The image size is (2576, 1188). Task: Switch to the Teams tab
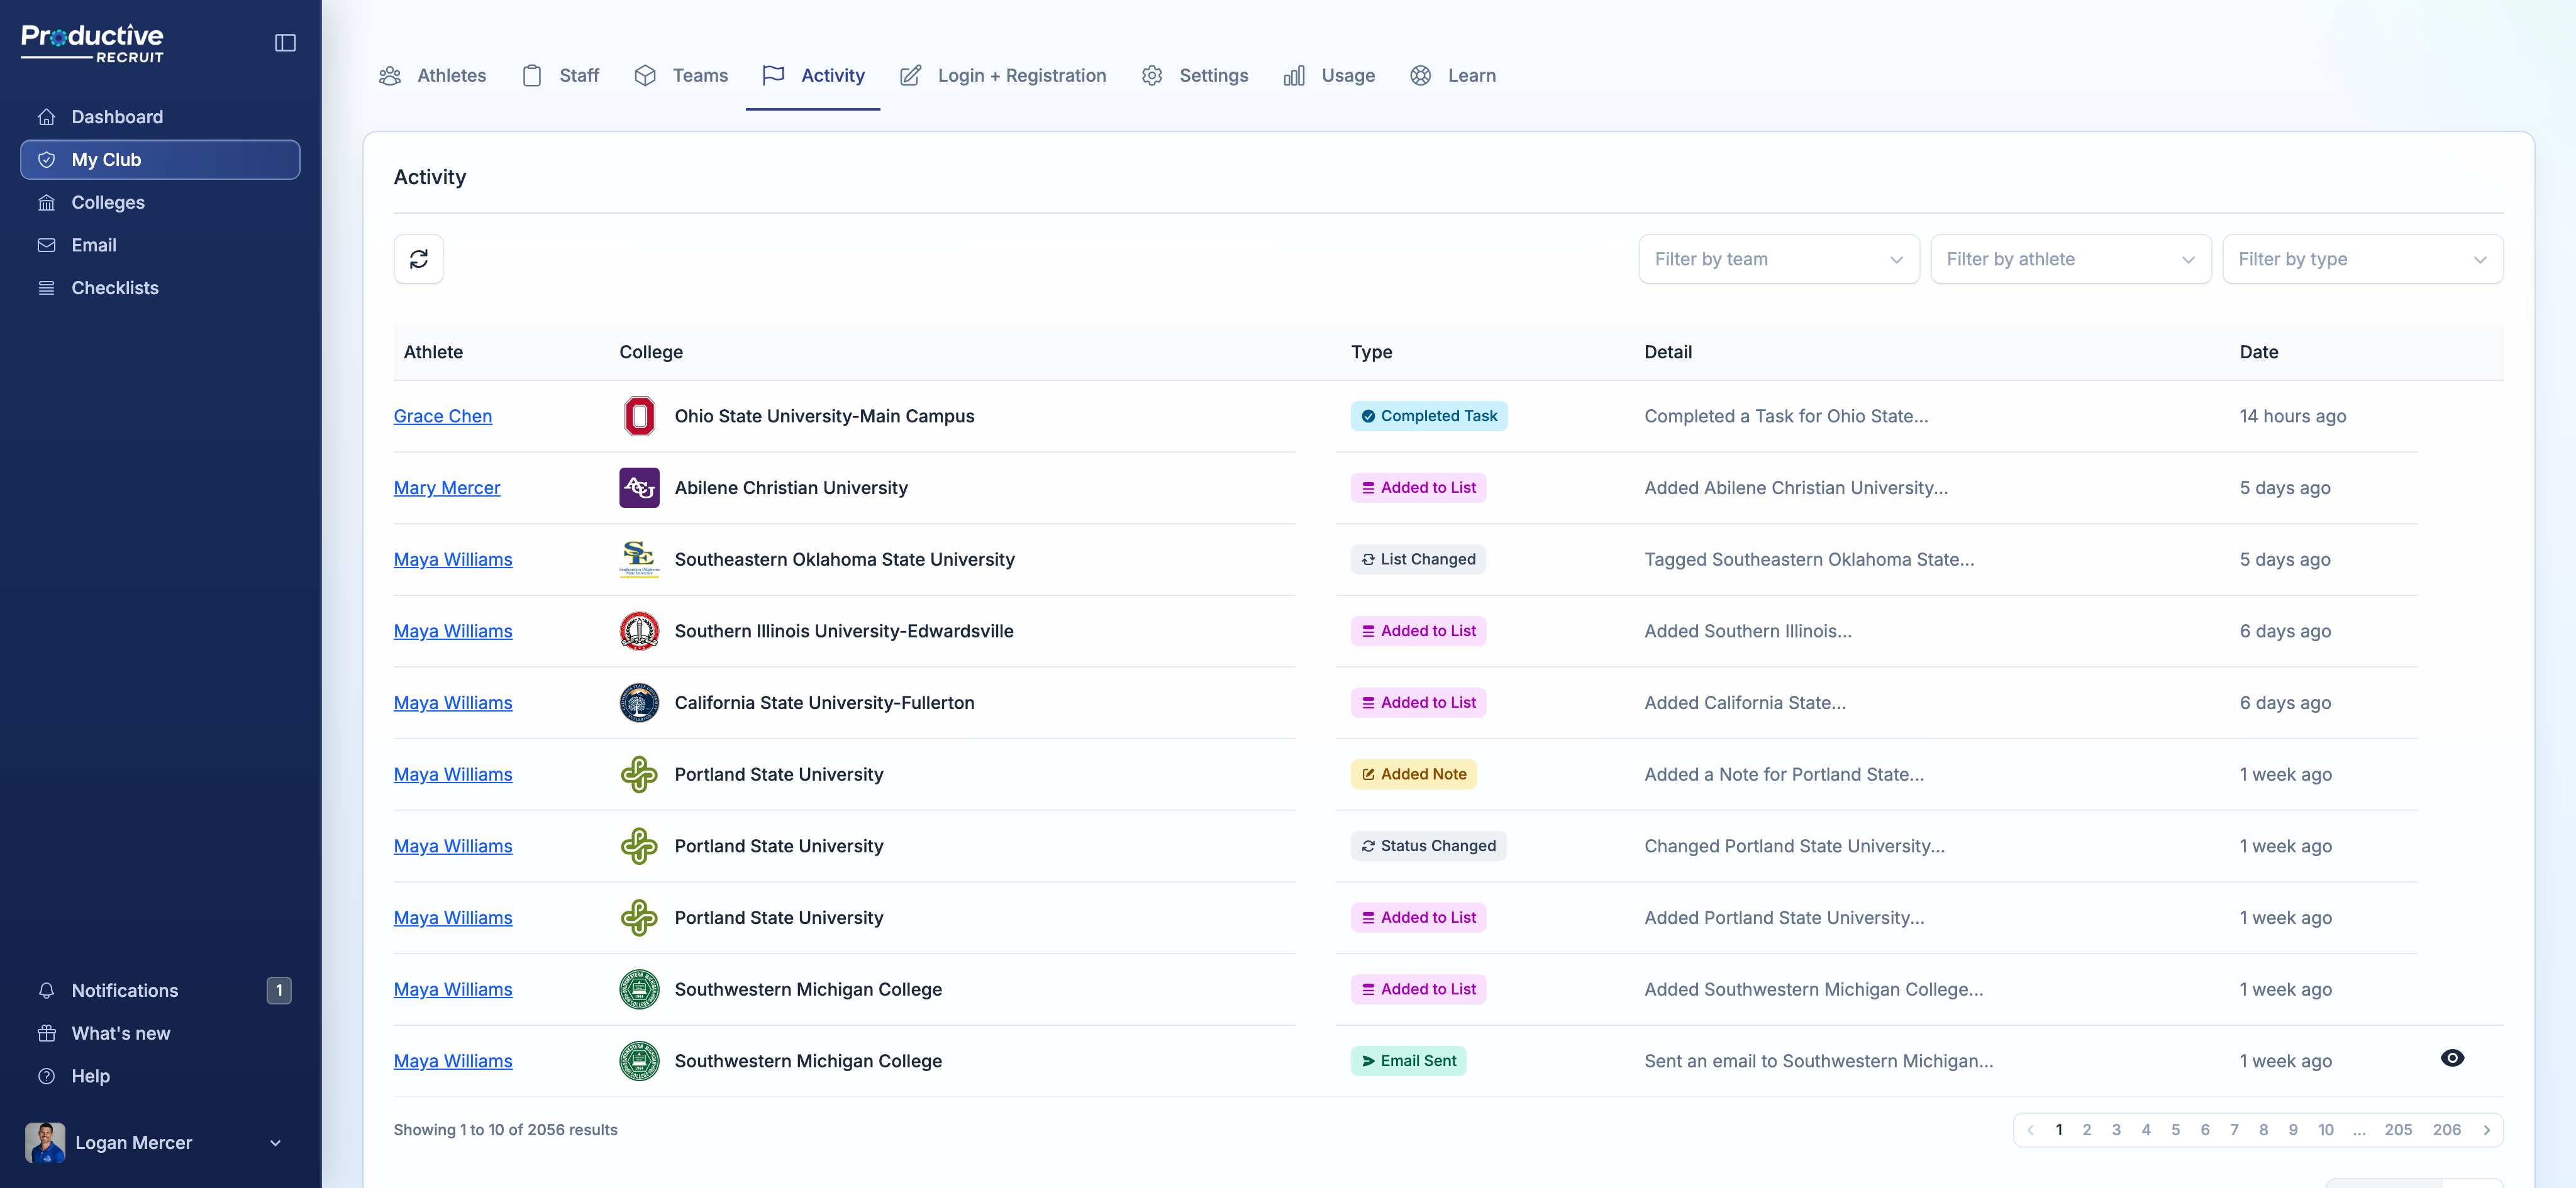tap(681, 76)
